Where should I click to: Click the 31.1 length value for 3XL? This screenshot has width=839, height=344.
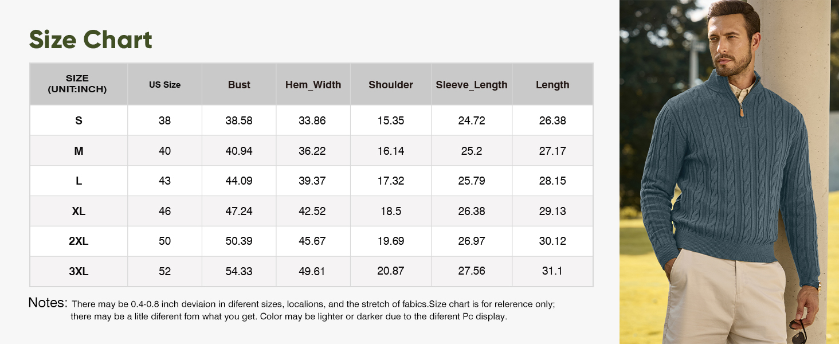tap(552, 271)
